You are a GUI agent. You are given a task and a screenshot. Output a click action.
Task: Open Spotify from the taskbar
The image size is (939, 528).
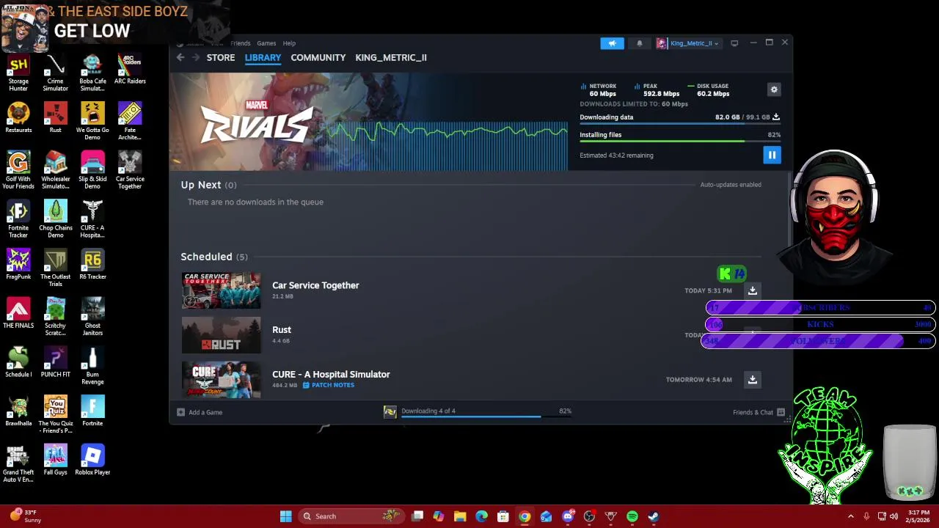(632, 516)
